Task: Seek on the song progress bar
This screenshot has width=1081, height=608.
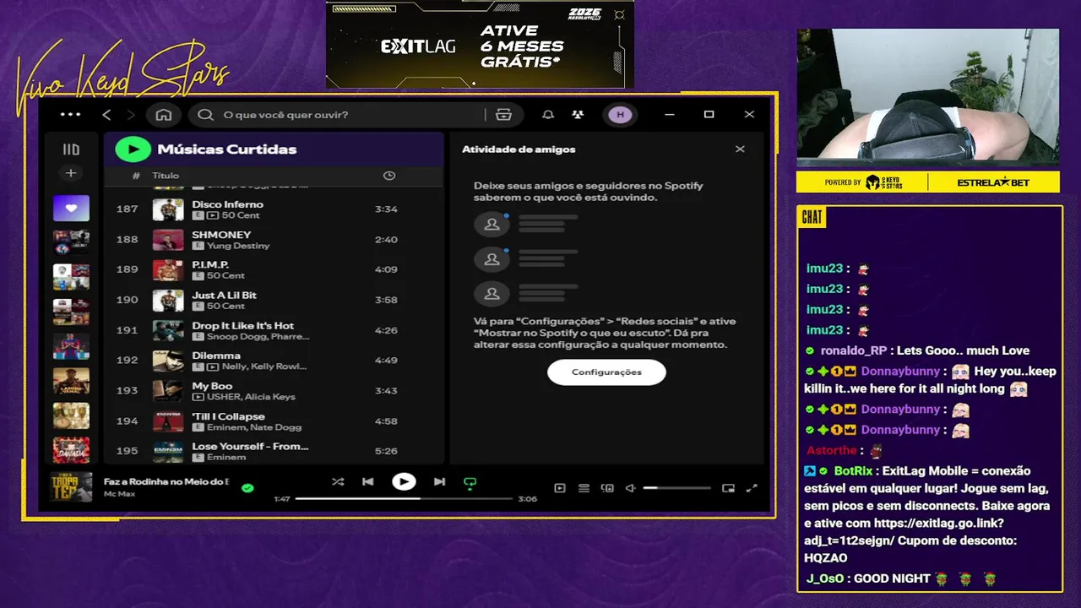Action: (x=404, y=499)
